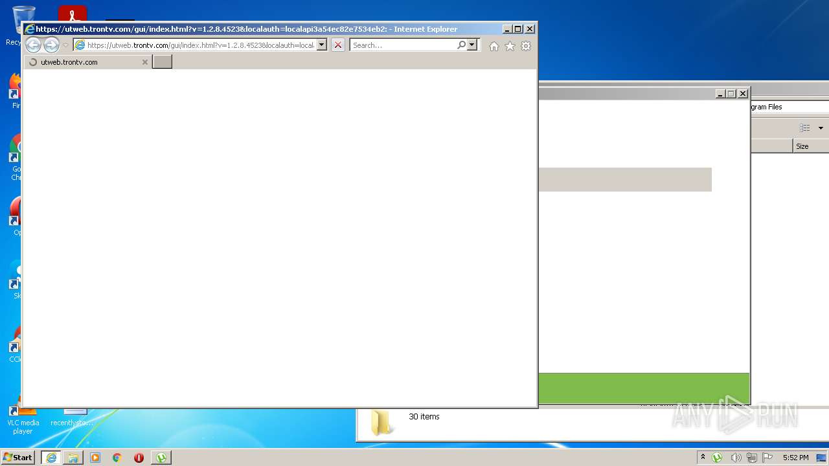Click the green bar in the background window
Image resolution: width=829 pixels, height=466 pixels.
(x=644, y=388)
